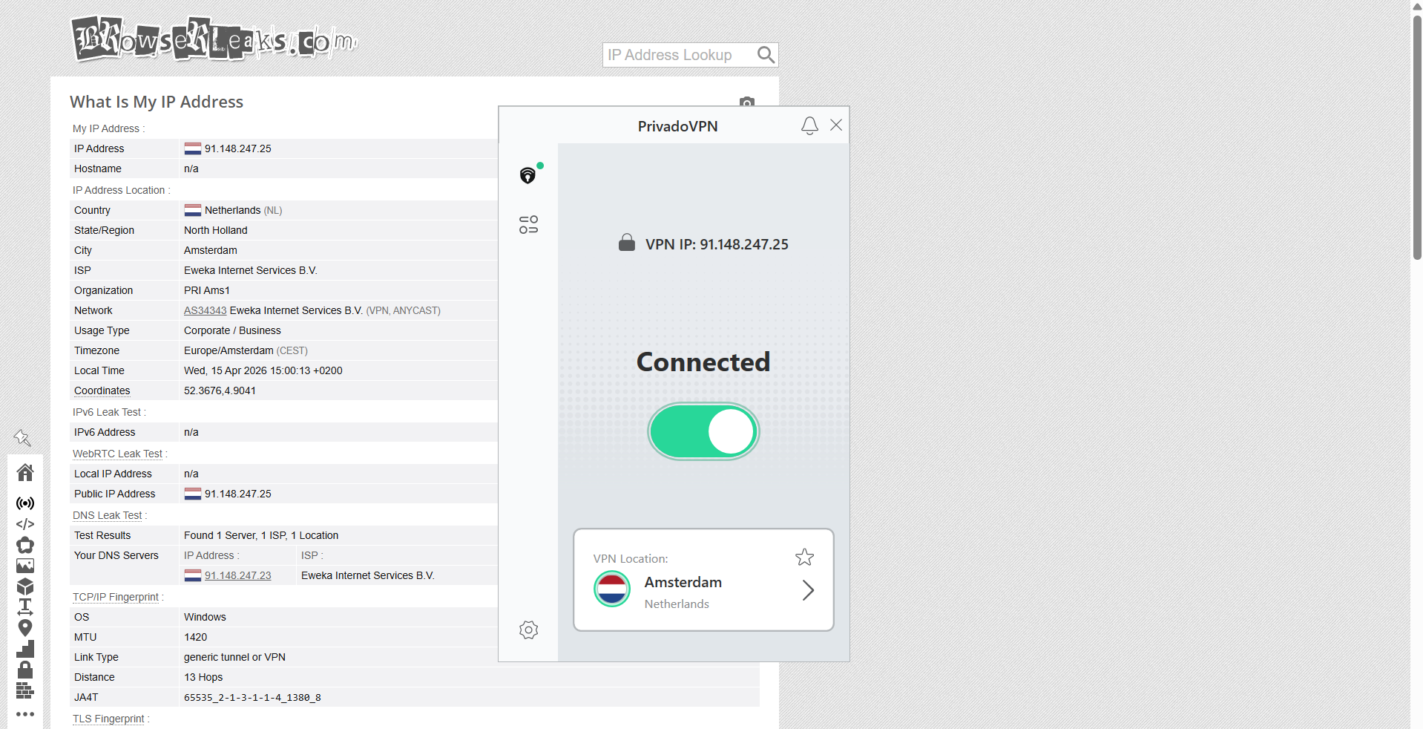Open PrivadoVPN notifications bell
The width and height of the screenshot is (1423, 729).
pos(809,125)
